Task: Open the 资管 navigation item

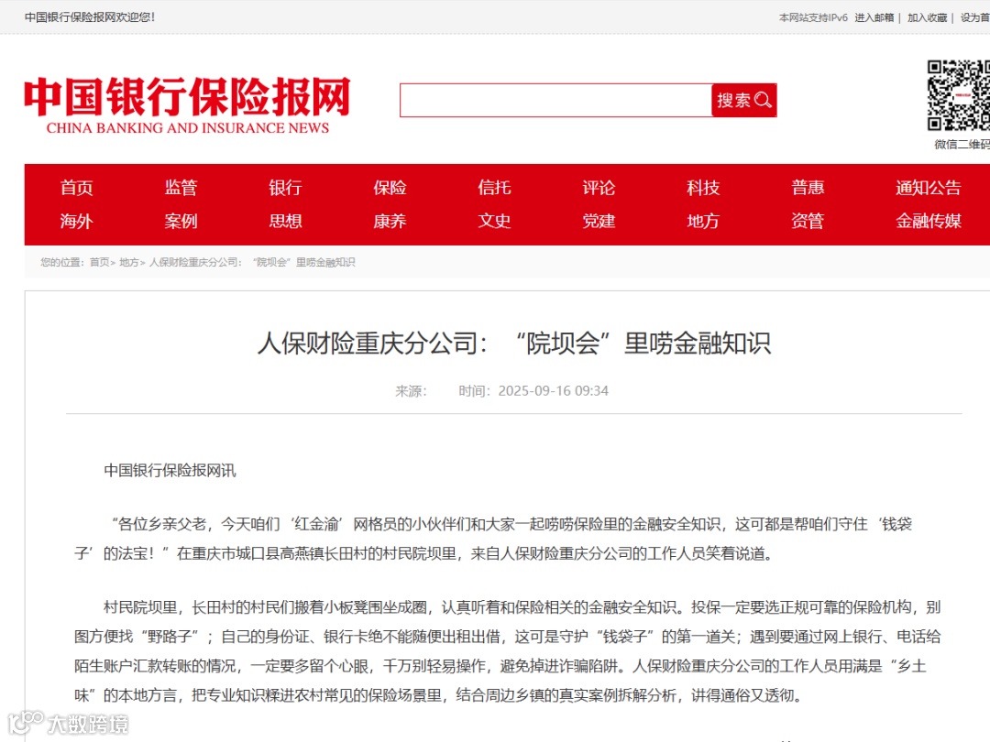Action: pyautogui.click(x=808, y=221)
